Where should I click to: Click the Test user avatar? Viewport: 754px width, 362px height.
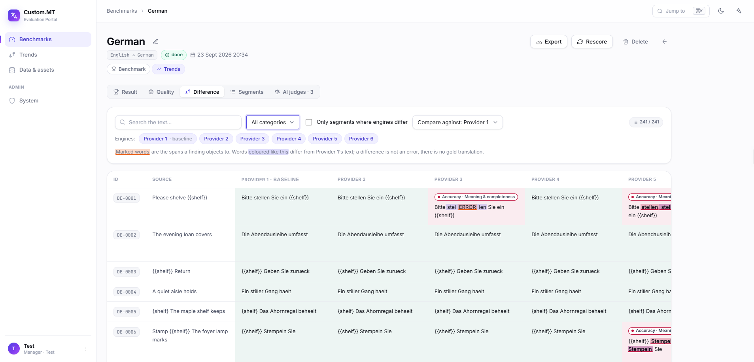[14, 349]
